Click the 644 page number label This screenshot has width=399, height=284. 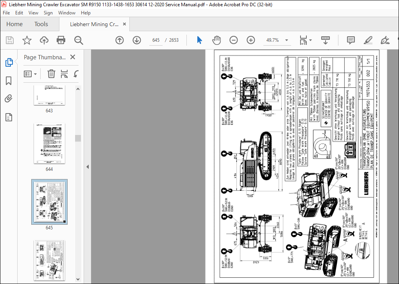tap(49, 169)
